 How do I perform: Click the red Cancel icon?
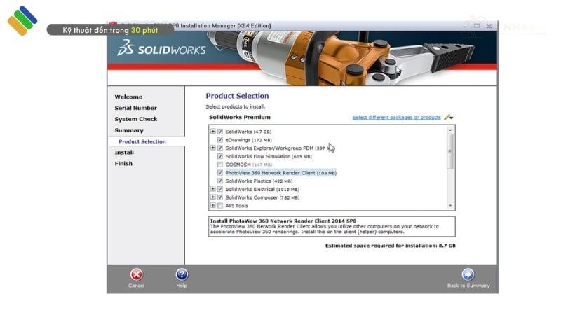pos(137,274)
